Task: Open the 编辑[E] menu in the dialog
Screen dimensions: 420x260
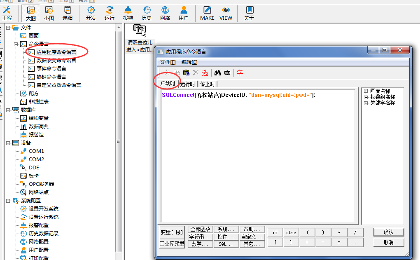Action: (x=189, y=62)
